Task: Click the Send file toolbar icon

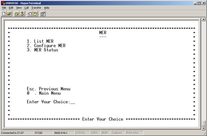Action: pyautogui.click(x=30, y=14)
